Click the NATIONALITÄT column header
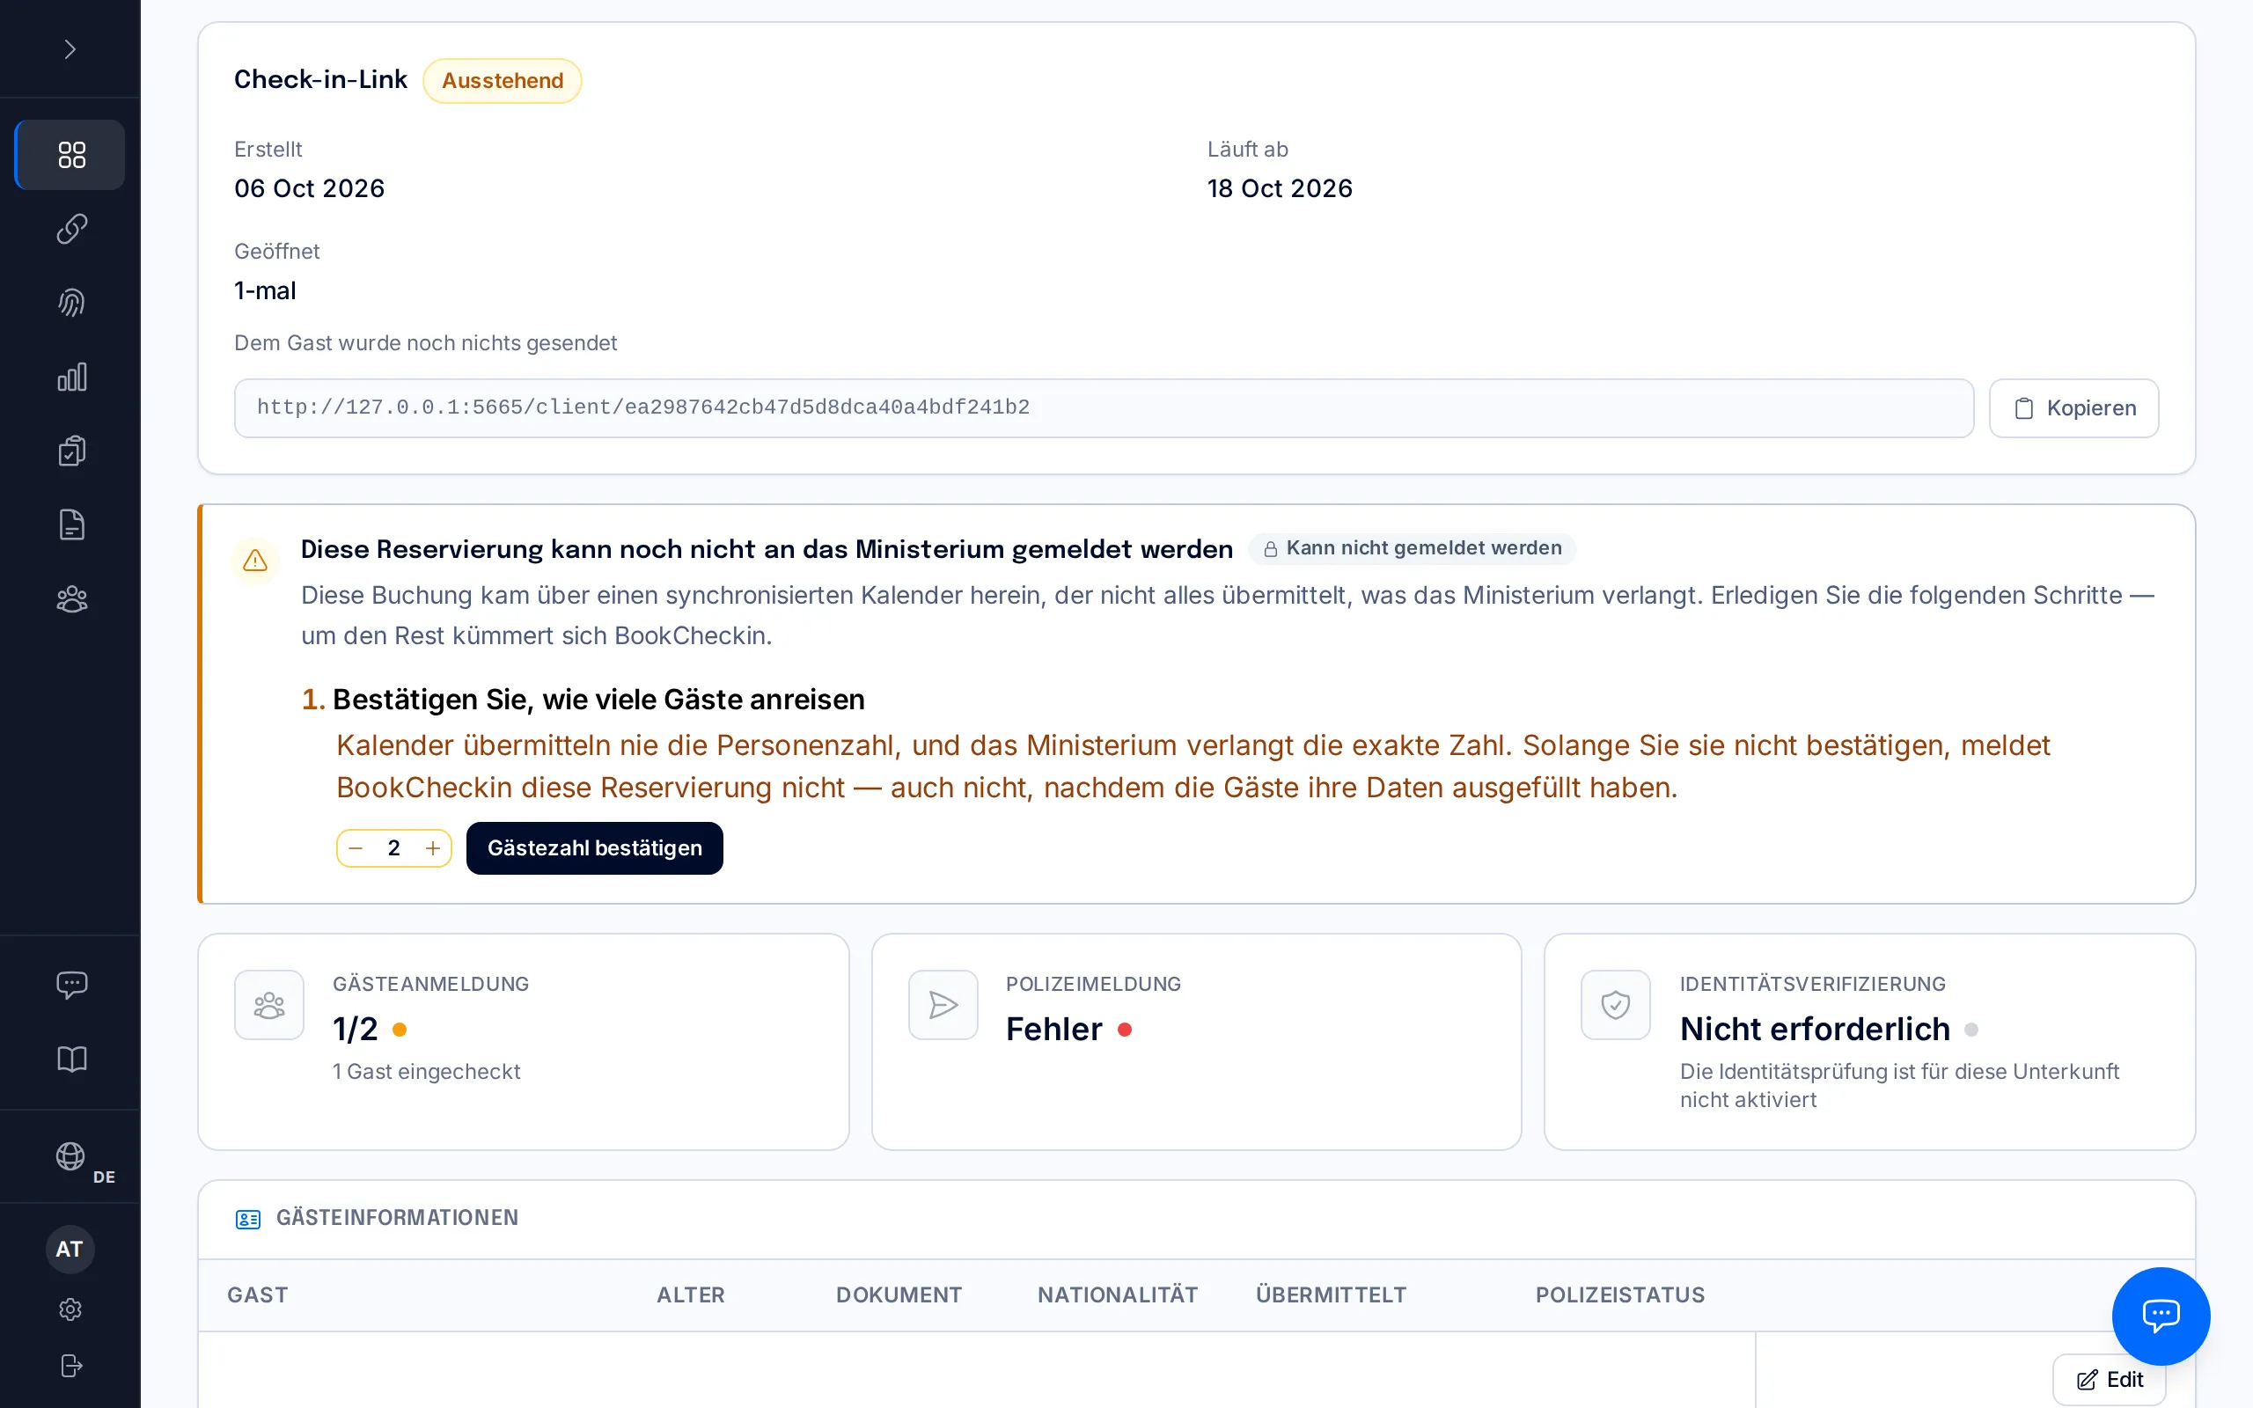This screenshot has height=1408, width=2253. (x=1117, y=1295)
